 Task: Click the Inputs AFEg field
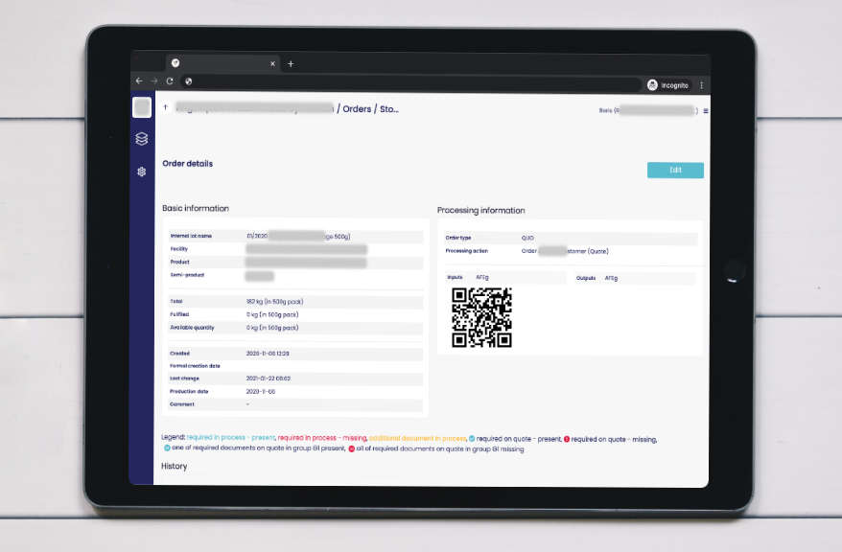tap(504, 278)
